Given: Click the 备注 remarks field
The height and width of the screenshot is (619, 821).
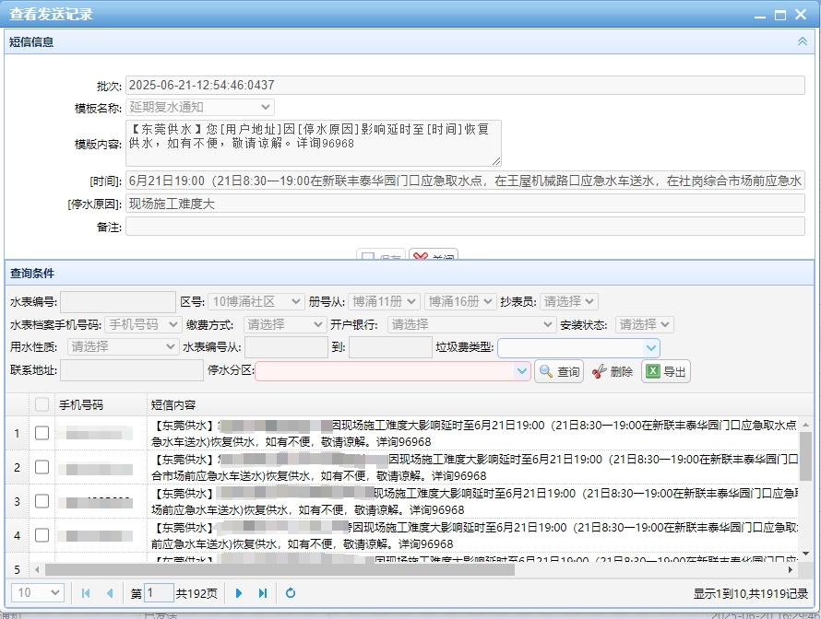Looking at the screenshot, I should 465,227.
